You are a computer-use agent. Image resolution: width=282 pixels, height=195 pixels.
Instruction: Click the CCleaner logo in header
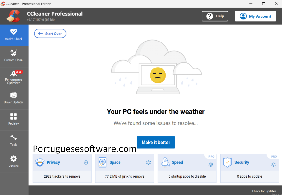(x=13, y=16)
